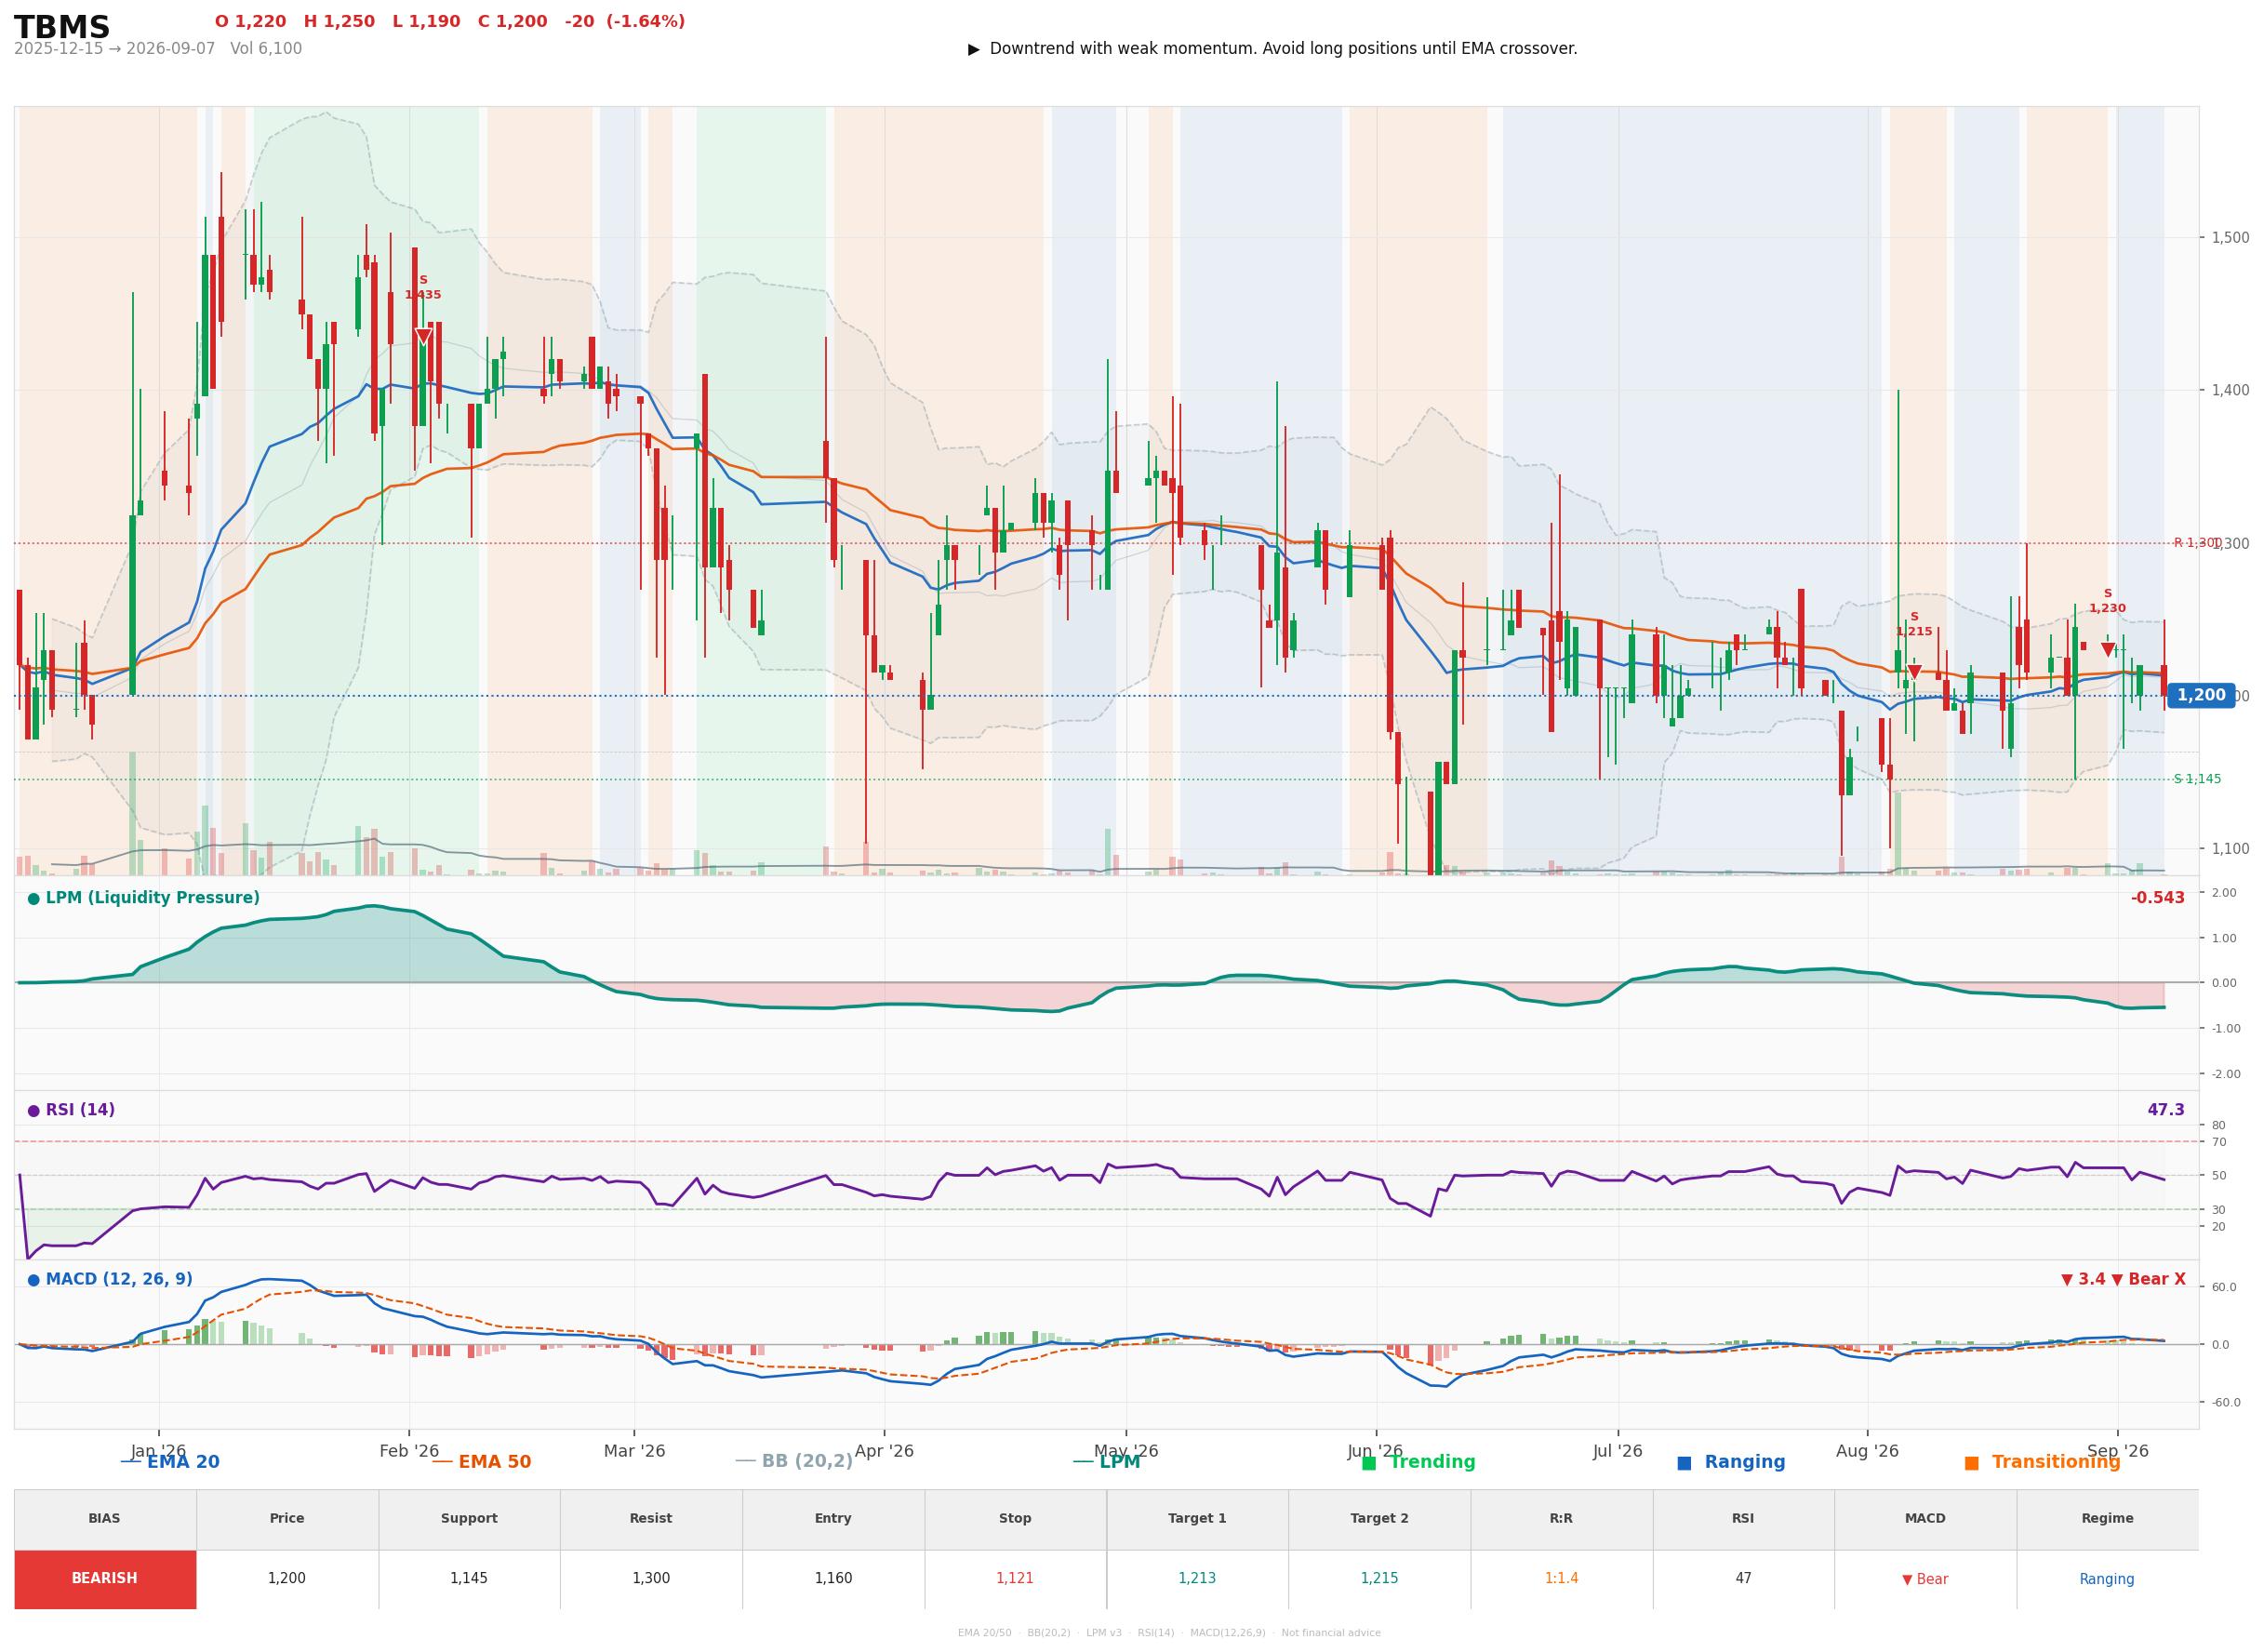Image resolution: width=2264 pixels, height=1652 pixels.
Task: Click the Target 1 column header
Action: [x=1197, y=1518]
